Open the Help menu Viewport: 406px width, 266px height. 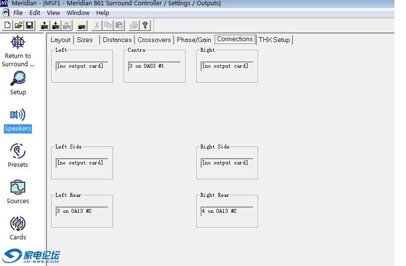coord(102,13)
